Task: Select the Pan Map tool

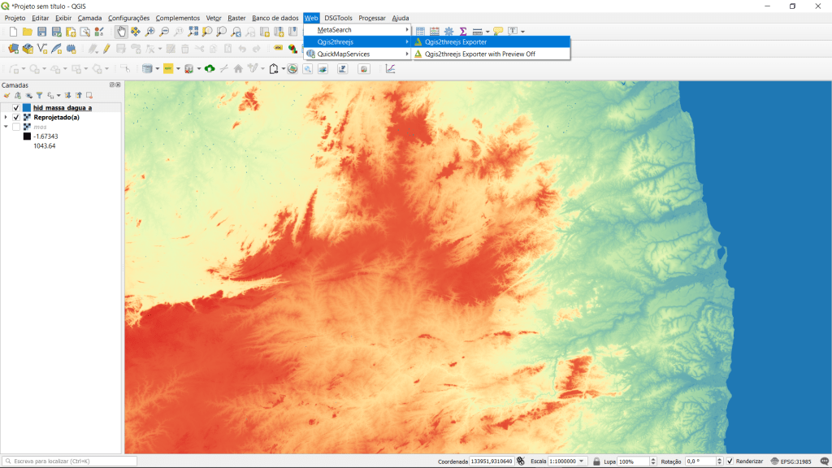Action: (x=121, y=32)
